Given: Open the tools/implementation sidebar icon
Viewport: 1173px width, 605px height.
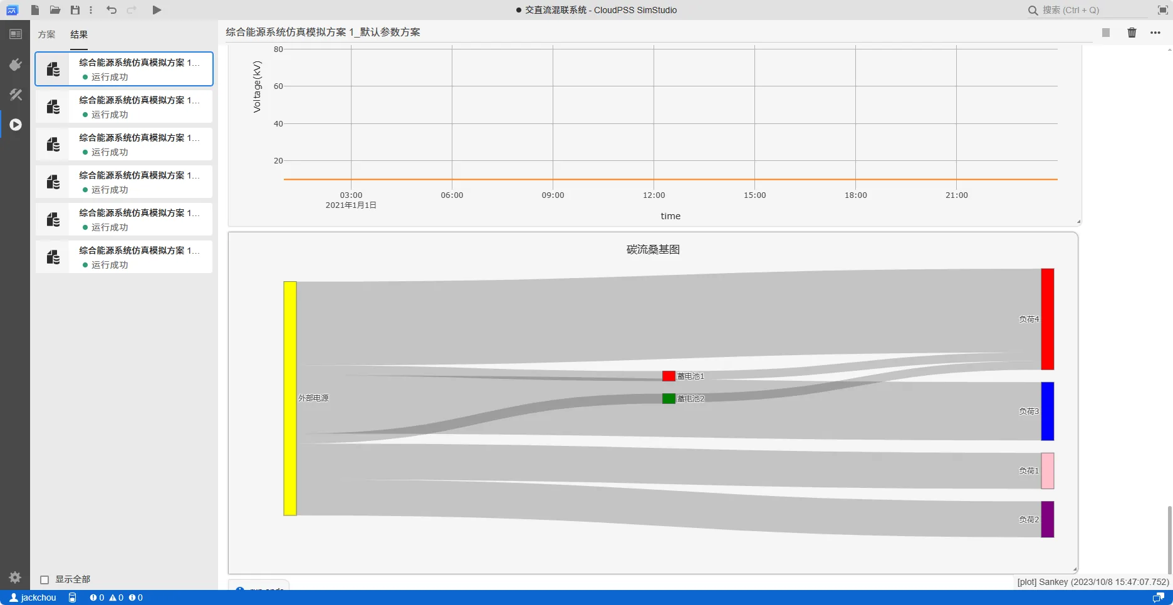Looking at the screenshot, I should (16, 95).
